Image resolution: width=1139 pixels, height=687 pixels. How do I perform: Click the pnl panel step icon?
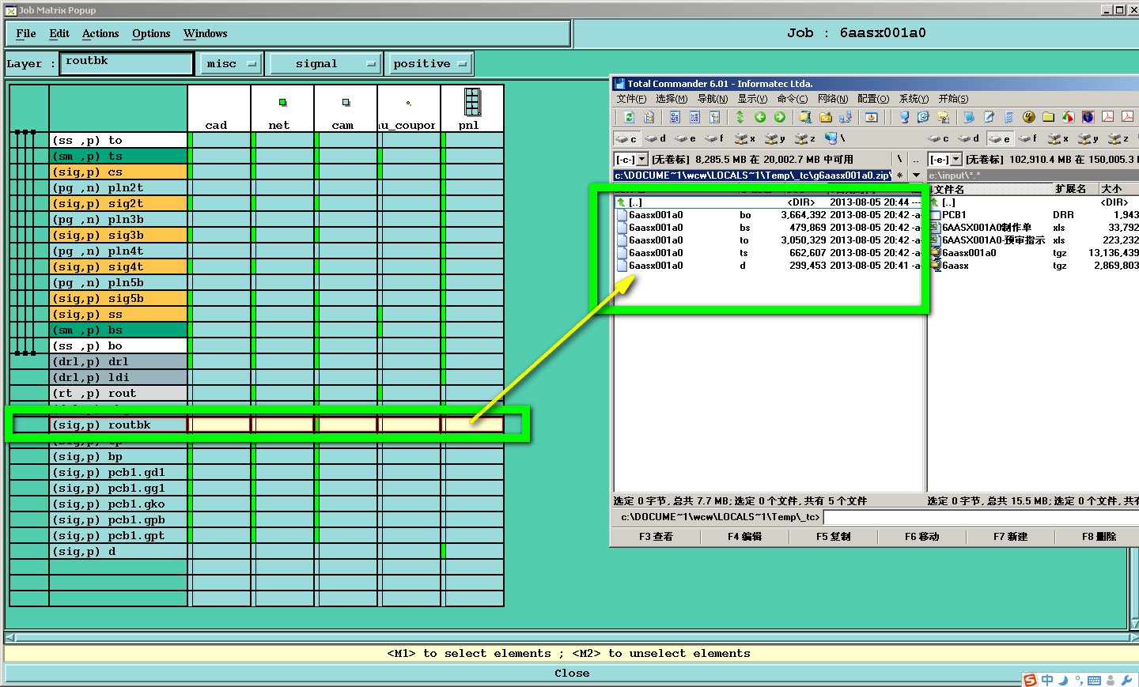(472, 102)
